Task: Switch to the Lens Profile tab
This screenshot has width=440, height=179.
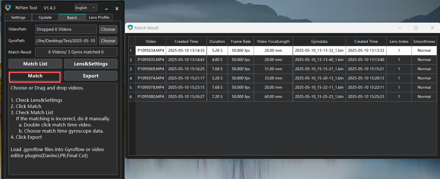Action: point(99,17)
